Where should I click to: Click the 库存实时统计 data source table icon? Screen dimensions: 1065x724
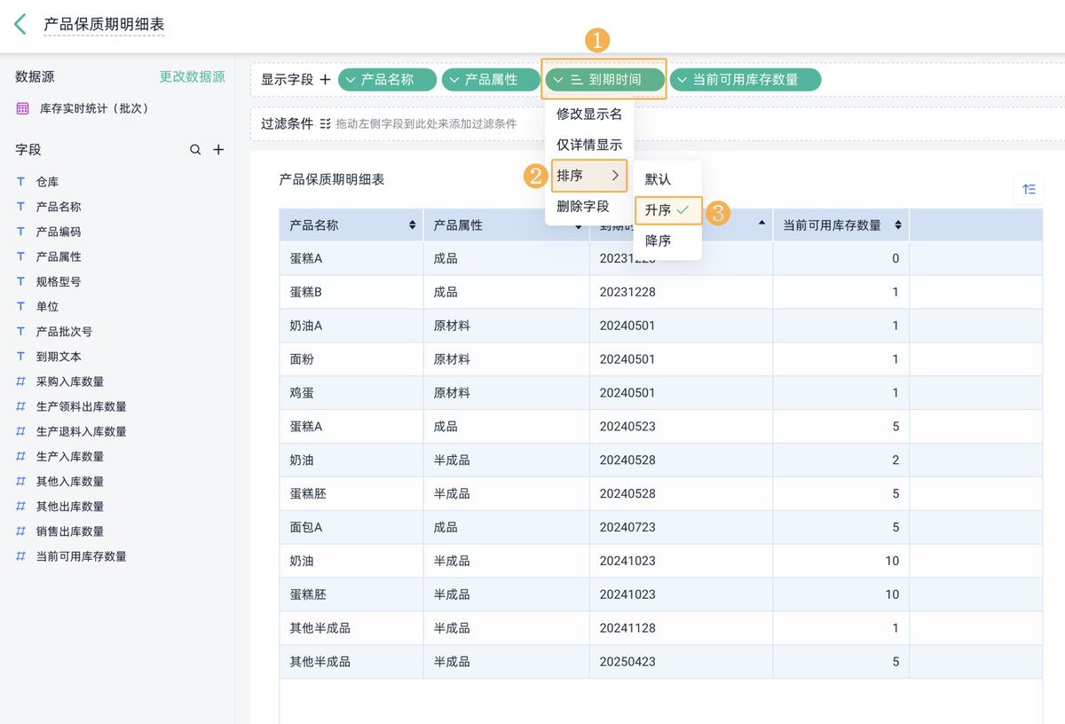(22, 108)
